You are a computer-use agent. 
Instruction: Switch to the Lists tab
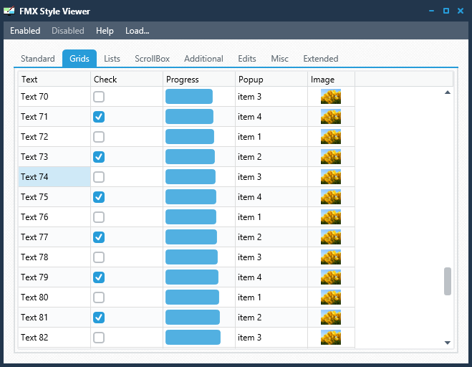112,59
